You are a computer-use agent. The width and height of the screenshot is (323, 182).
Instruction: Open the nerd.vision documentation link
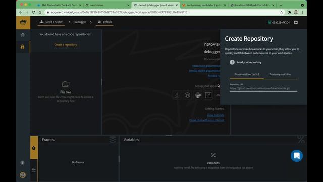206,66
